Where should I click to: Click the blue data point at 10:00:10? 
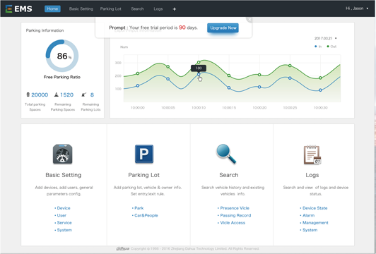coord(199,75)
